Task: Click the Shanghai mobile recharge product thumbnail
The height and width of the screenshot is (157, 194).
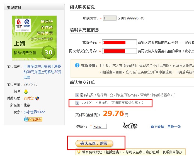Action: coord(34,38)
